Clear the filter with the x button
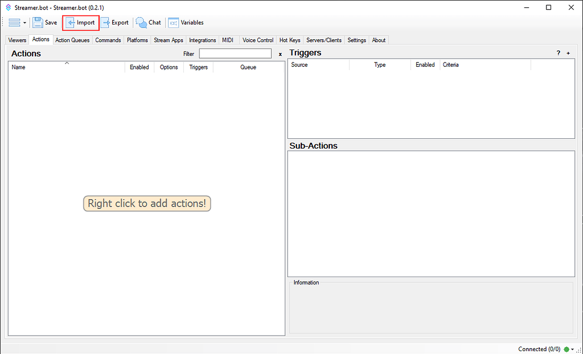 click(x=280, y=53)
